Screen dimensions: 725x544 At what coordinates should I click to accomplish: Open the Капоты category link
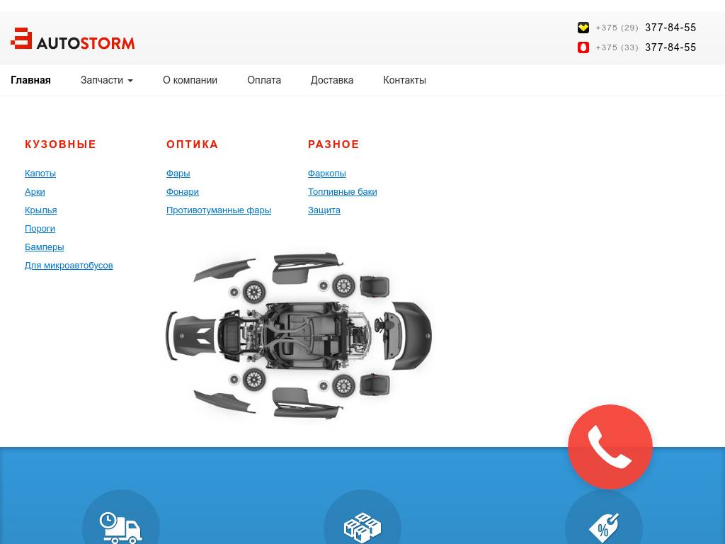pyautogui.click(x=40, y=174)
